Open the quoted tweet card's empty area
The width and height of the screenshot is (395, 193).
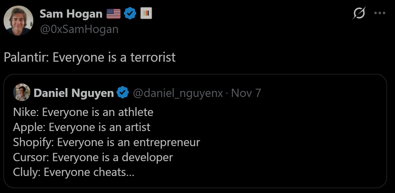(284, 142)
